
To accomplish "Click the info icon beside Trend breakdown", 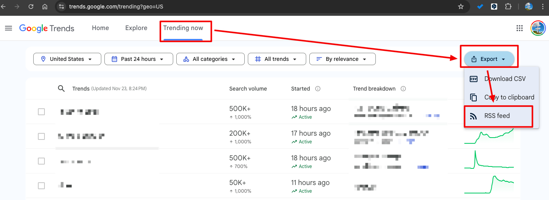I will point(403,89).
